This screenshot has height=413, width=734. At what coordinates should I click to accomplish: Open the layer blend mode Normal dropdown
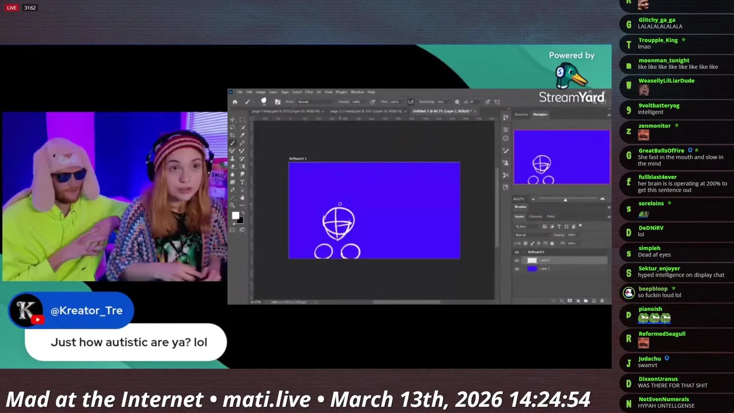533,235
